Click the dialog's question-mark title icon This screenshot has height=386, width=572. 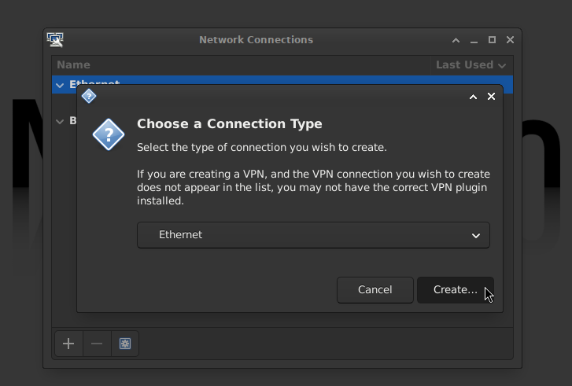[89, 96]
